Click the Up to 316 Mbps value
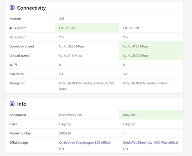This screenshot has width=192, height=156. click(x=71, y=56)
